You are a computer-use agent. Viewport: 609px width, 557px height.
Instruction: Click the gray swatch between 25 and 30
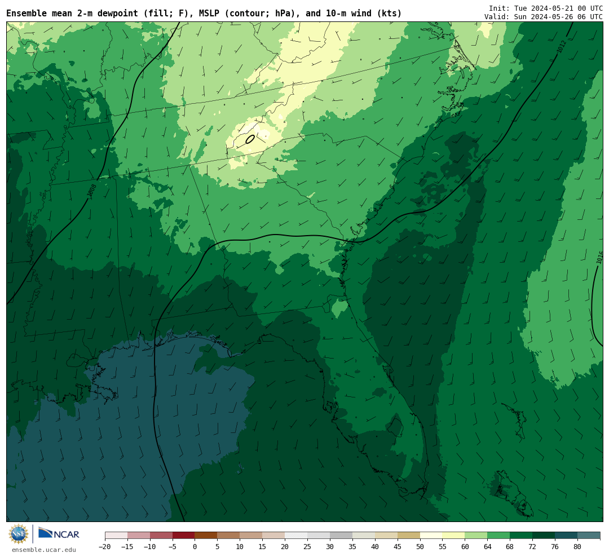coord(319,536)
